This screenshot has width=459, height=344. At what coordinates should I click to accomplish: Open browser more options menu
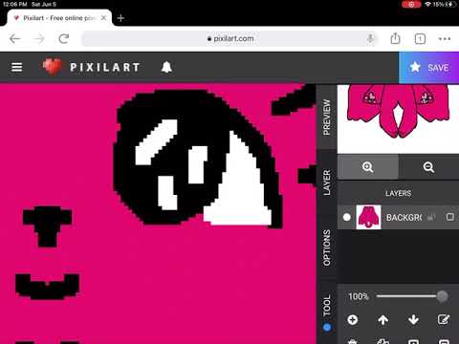point(445,39)
